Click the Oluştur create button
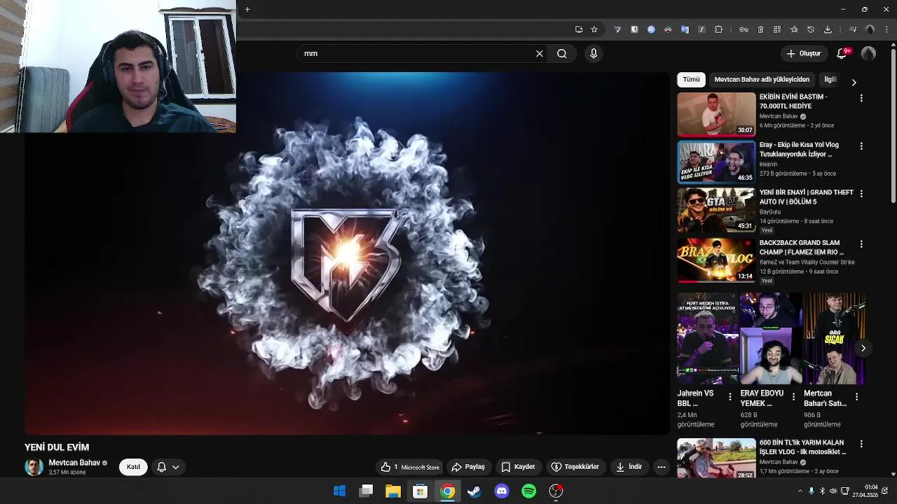The image size is (897, 504). pyautogui.click(x=803, y=53)
